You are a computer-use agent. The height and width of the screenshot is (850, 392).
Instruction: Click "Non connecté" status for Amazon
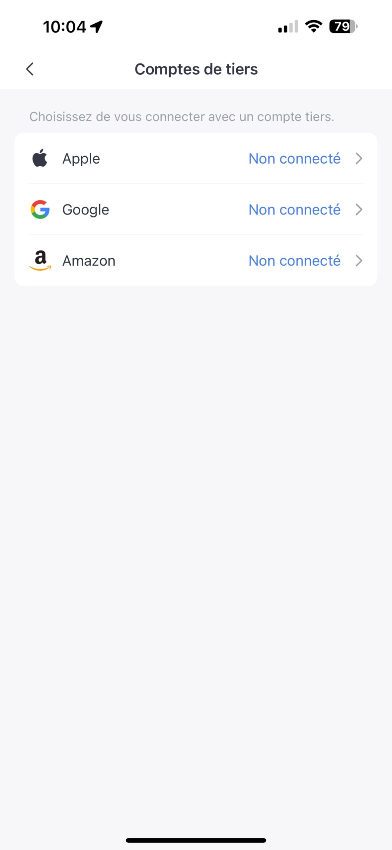pos(294,261)
